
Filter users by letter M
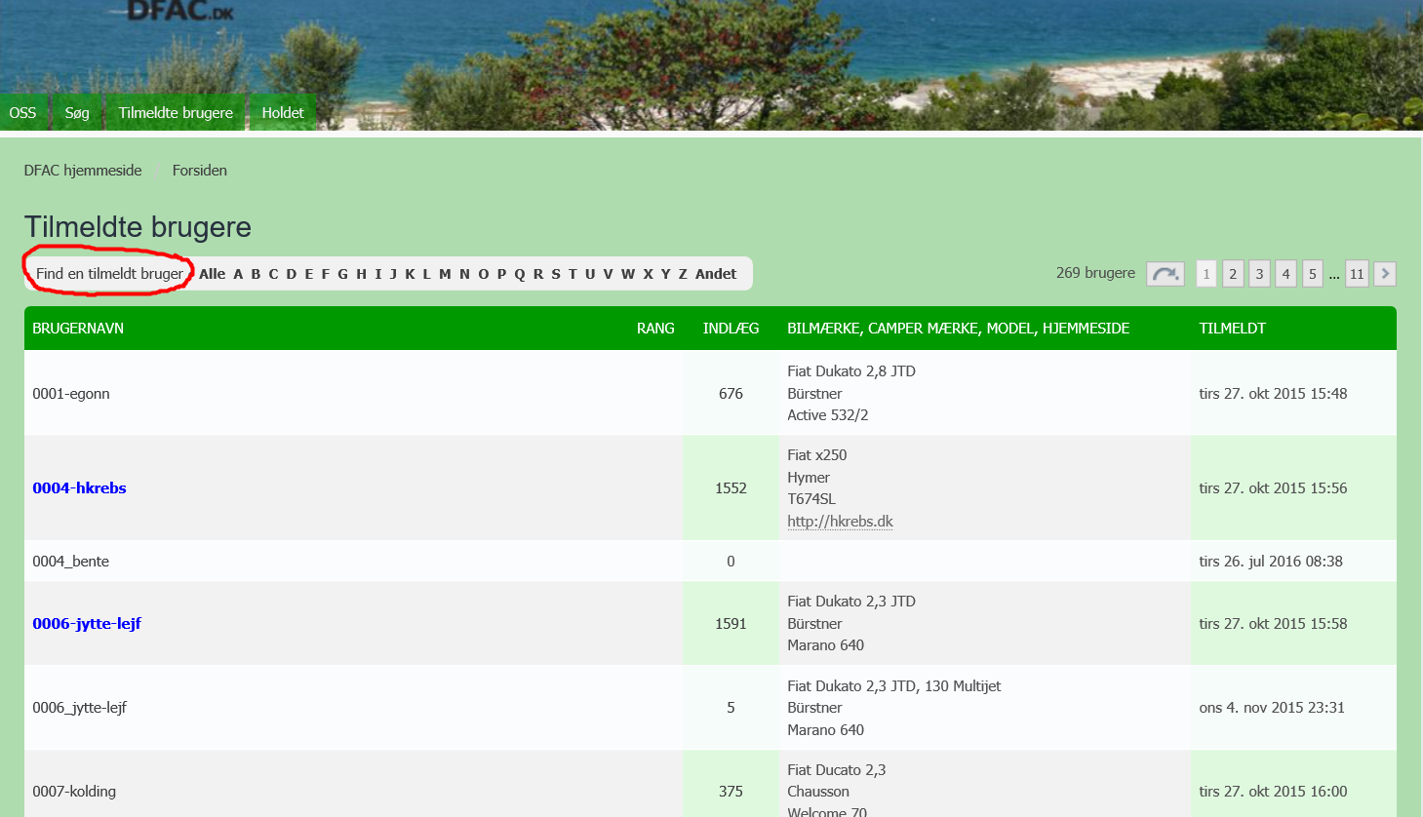pos(445,274)
